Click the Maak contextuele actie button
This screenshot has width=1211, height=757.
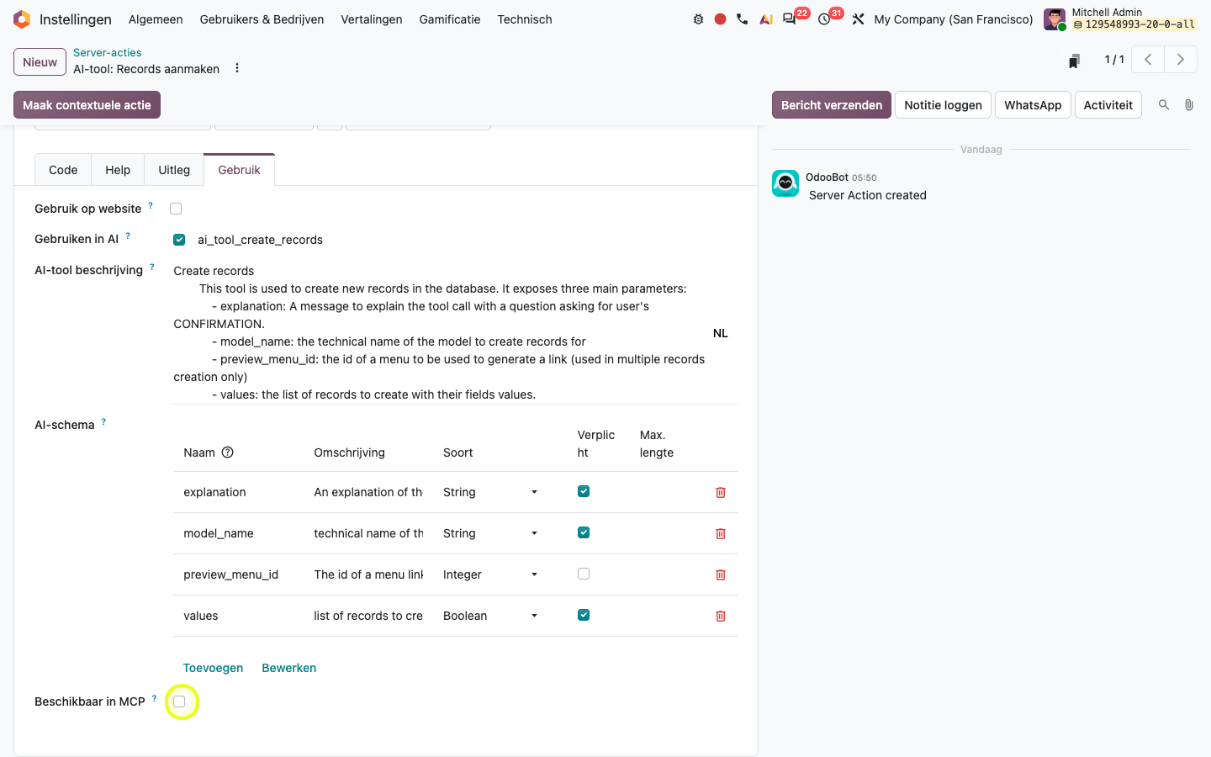[87, 105]
